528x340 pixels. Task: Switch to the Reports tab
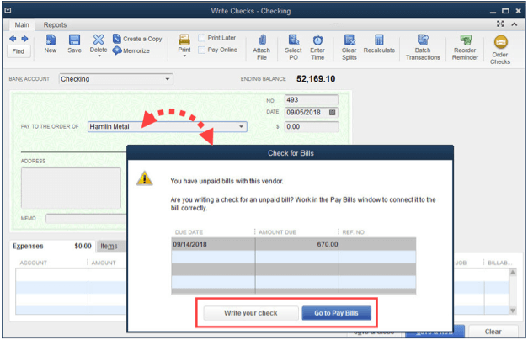point(55,25)
